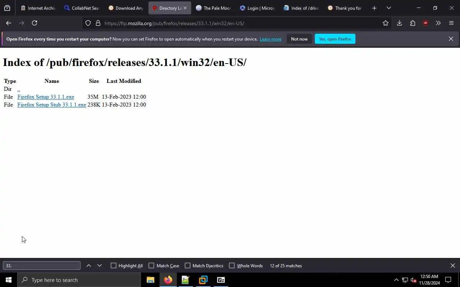Download Firefox Setup Stub 33.1.1.exe
The width and height of the screenshot is (460, 287).
click(52, 105)
